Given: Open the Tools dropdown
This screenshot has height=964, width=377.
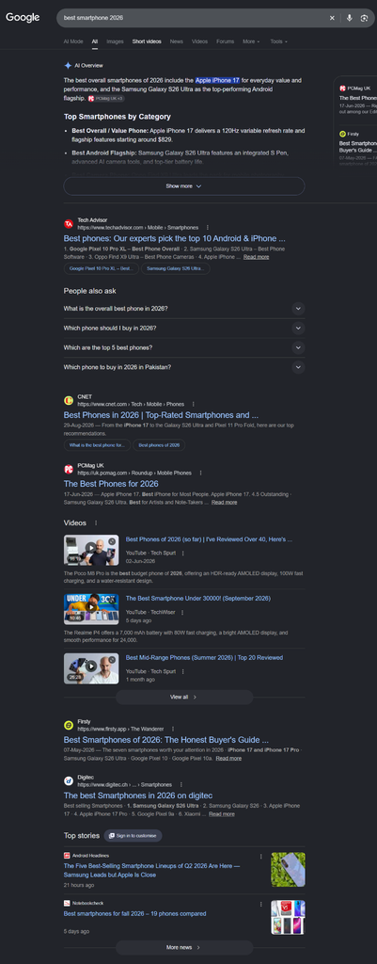Looking at the screenshot, I should [x=279, y=41].
